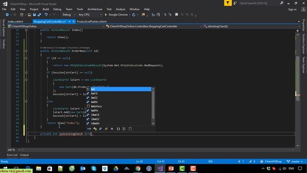307x173 pixels.
Task: Click the Navigate Backward arrow icon
Action: (x=7, y=15)
